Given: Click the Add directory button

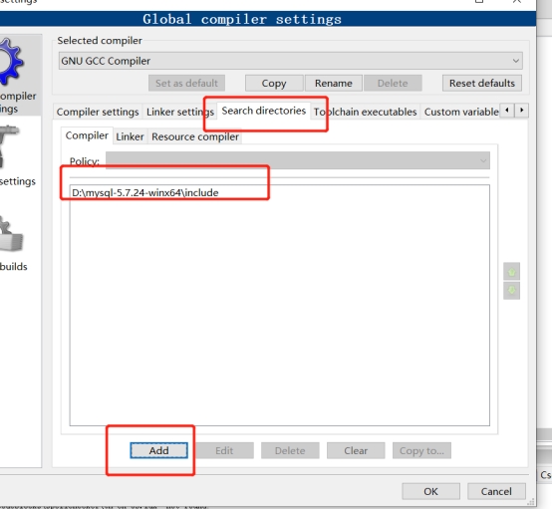Looking at the screenshot, I should (158, 450).
